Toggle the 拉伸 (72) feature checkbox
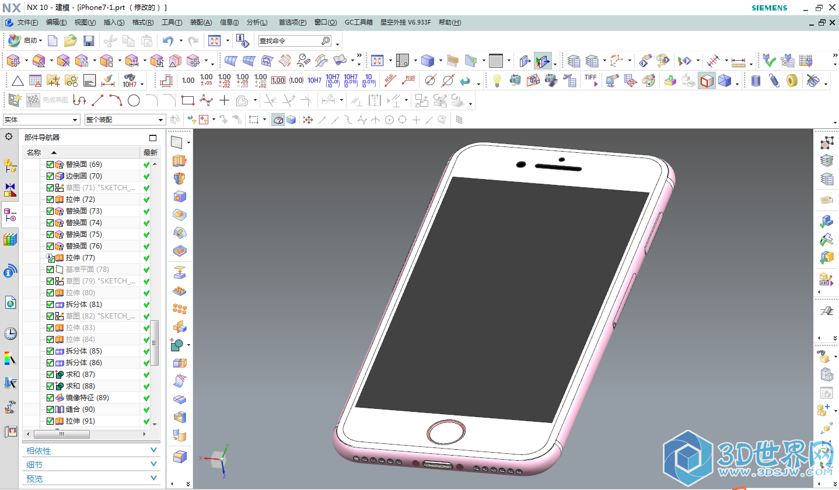The width and height of the screenshot is (839, 490). tap(50, 199)
